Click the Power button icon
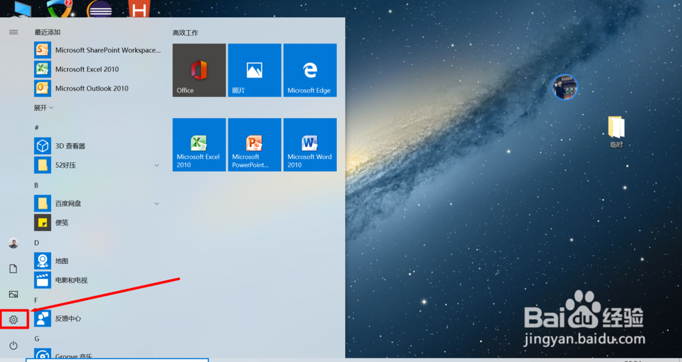Viewport: 682px width, 362px height. [14, 346]
